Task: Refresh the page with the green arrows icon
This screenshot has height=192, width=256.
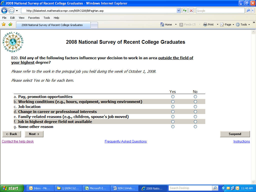Action: pyautogui.click(x=185, y=10)
